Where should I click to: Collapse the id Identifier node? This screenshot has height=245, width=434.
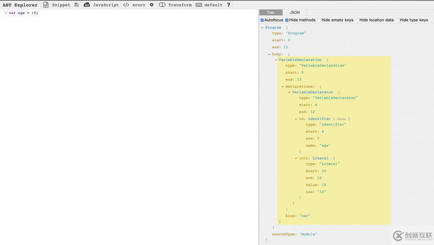coord(296,119)
